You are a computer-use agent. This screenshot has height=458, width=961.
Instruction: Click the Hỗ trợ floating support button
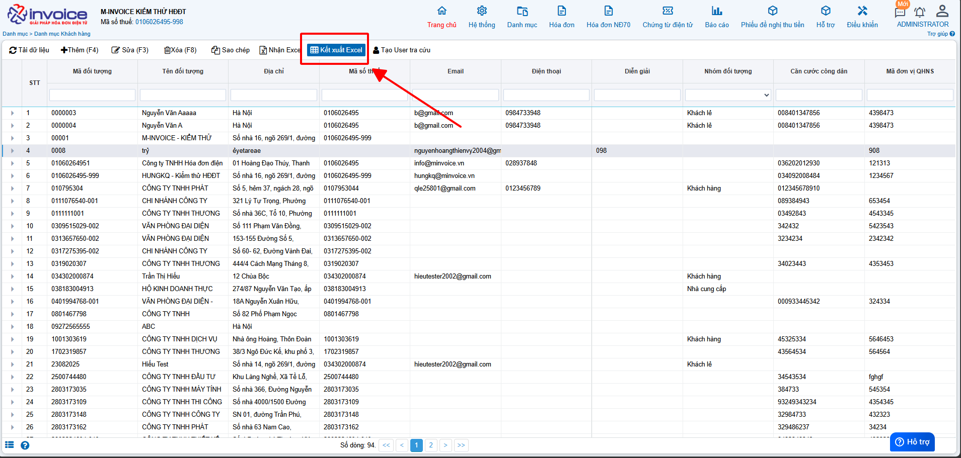coord(912,442)
